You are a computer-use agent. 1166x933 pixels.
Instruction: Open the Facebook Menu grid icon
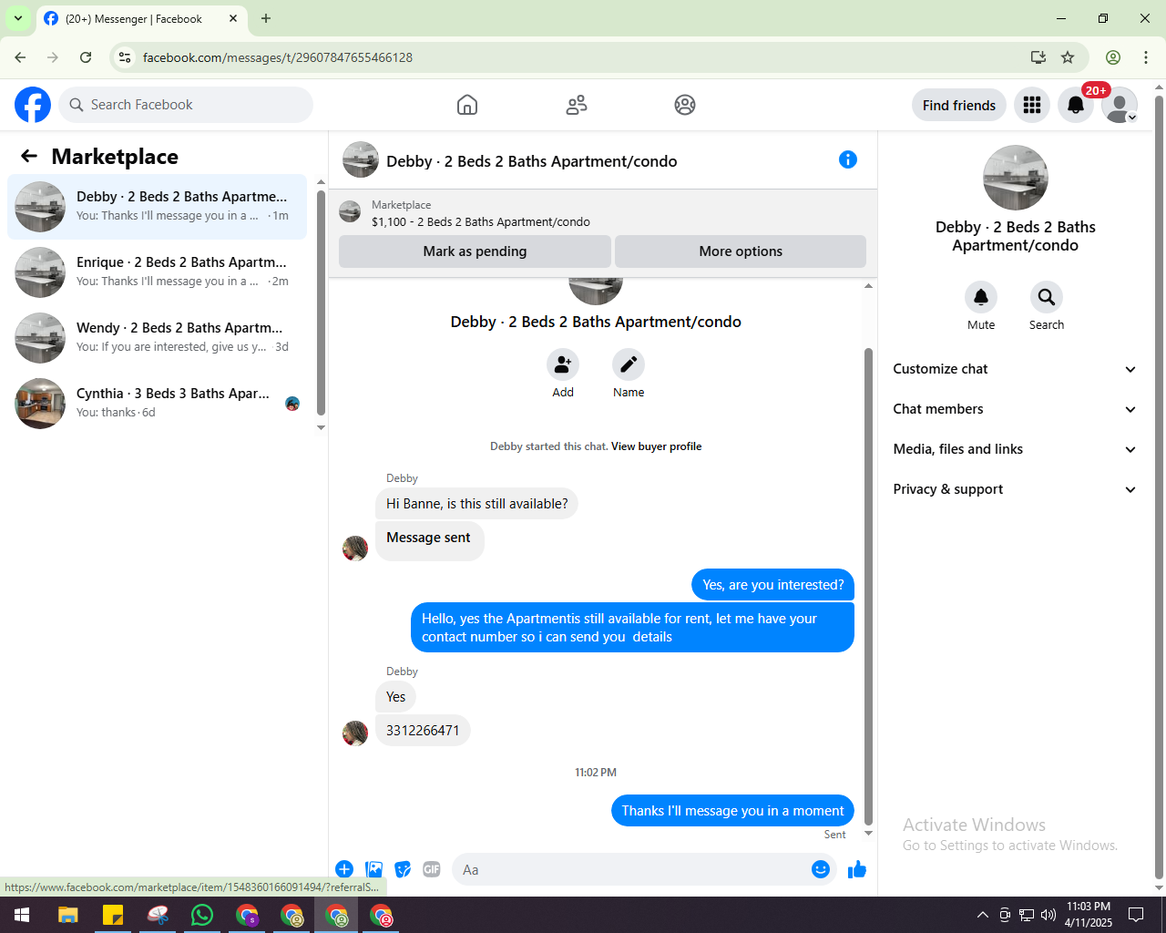click(x=1032, y=105)
